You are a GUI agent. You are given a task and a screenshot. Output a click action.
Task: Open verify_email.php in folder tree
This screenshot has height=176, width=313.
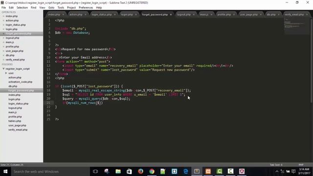coord(18,130)
